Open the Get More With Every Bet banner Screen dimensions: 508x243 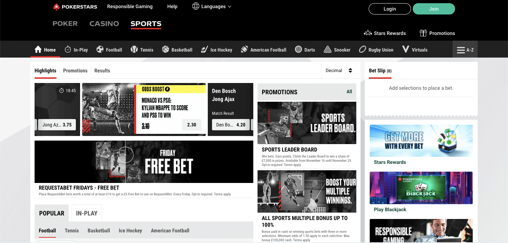[421, 141]
